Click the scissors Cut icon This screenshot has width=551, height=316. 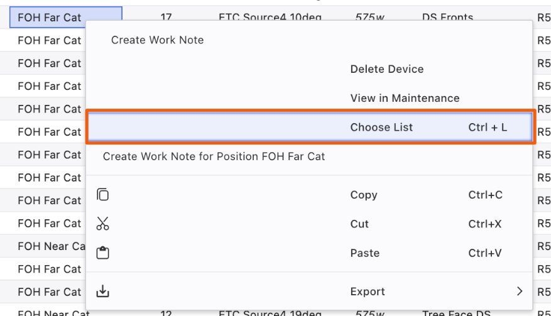click(102, 224)
